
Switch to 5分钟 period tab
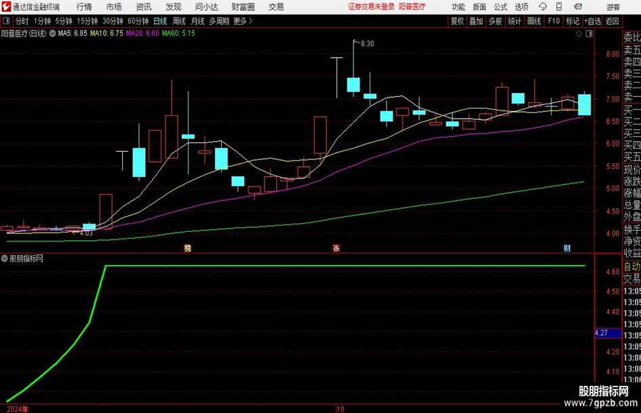point(64,21)
